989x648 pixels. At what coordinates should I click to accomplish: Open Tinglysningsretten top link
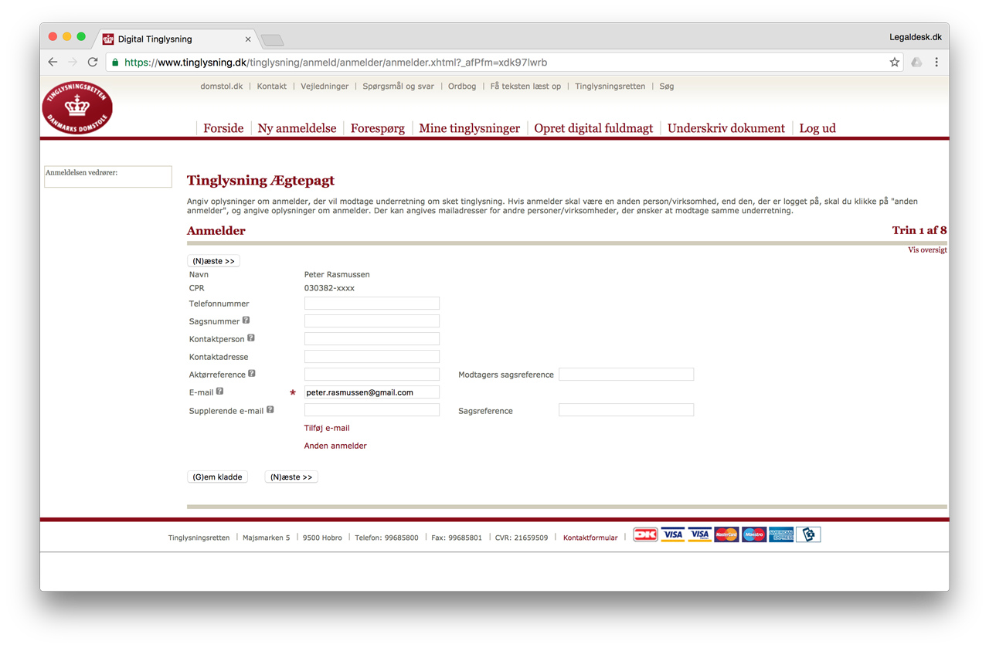pyautogui.click(x=610, y=87)
